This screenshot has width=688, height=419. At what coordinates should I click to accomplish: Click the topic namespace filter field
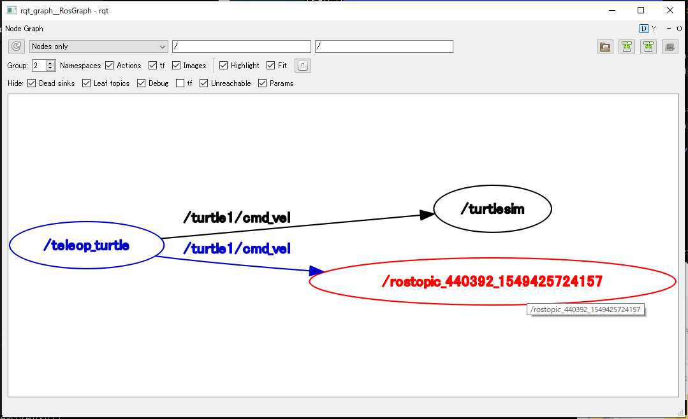point(384,46)
